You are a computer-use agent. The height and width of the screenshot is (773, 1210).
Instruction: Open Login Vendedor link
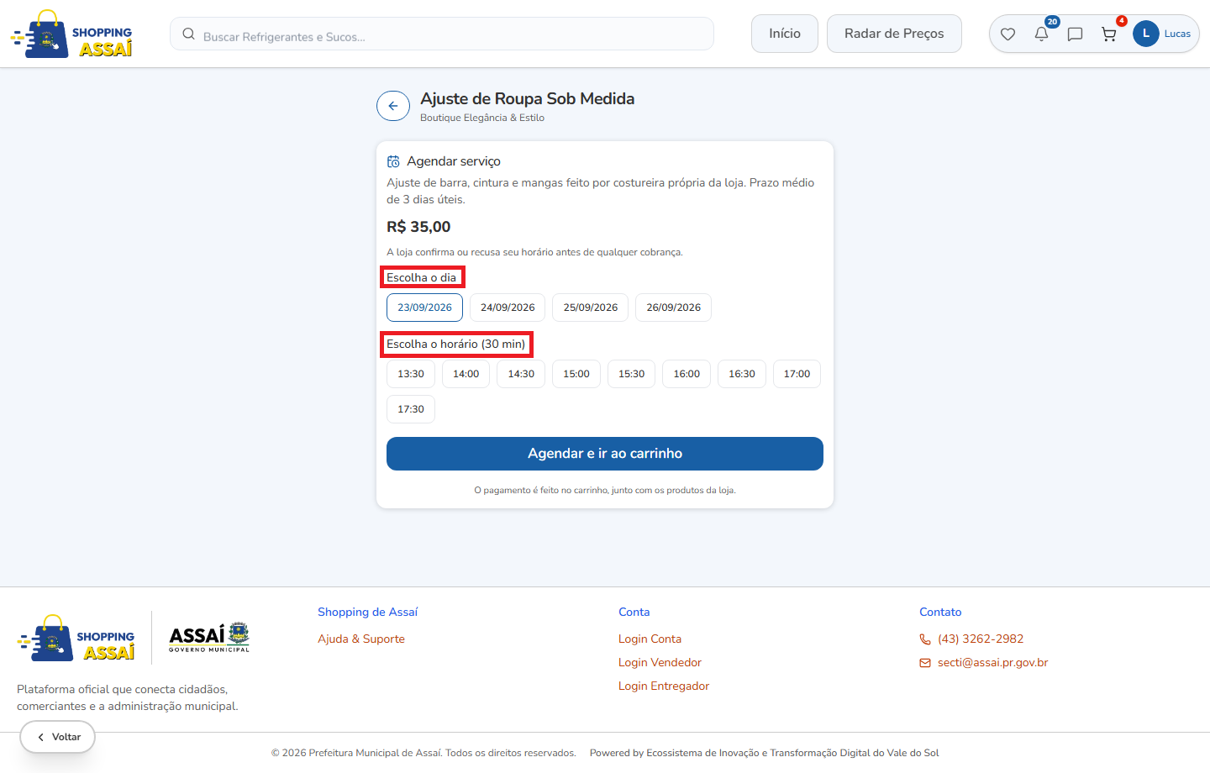660,663
